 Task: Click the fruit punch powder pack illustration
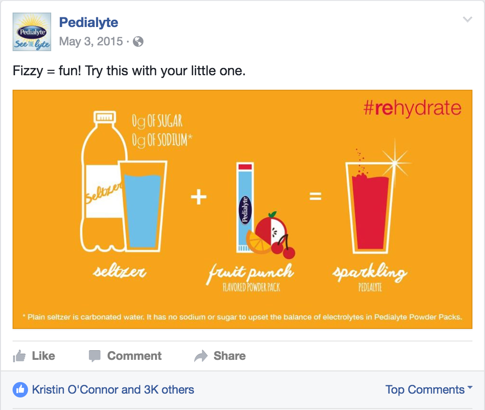[245, 207]
